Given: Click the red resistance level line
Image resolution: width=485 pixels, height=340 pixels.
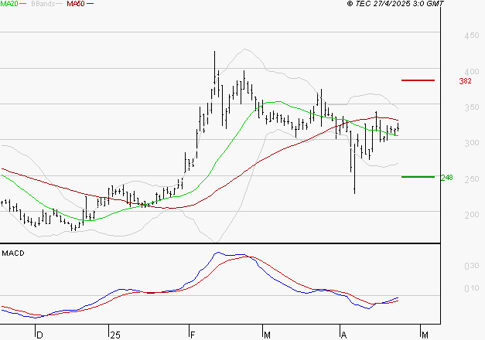Looking at the screenshot, I should click(418, 80).
